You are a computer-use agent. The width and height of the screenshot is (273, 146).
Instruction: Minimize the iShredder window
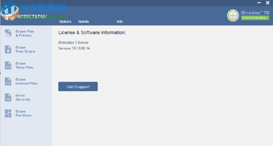[259, 3]
